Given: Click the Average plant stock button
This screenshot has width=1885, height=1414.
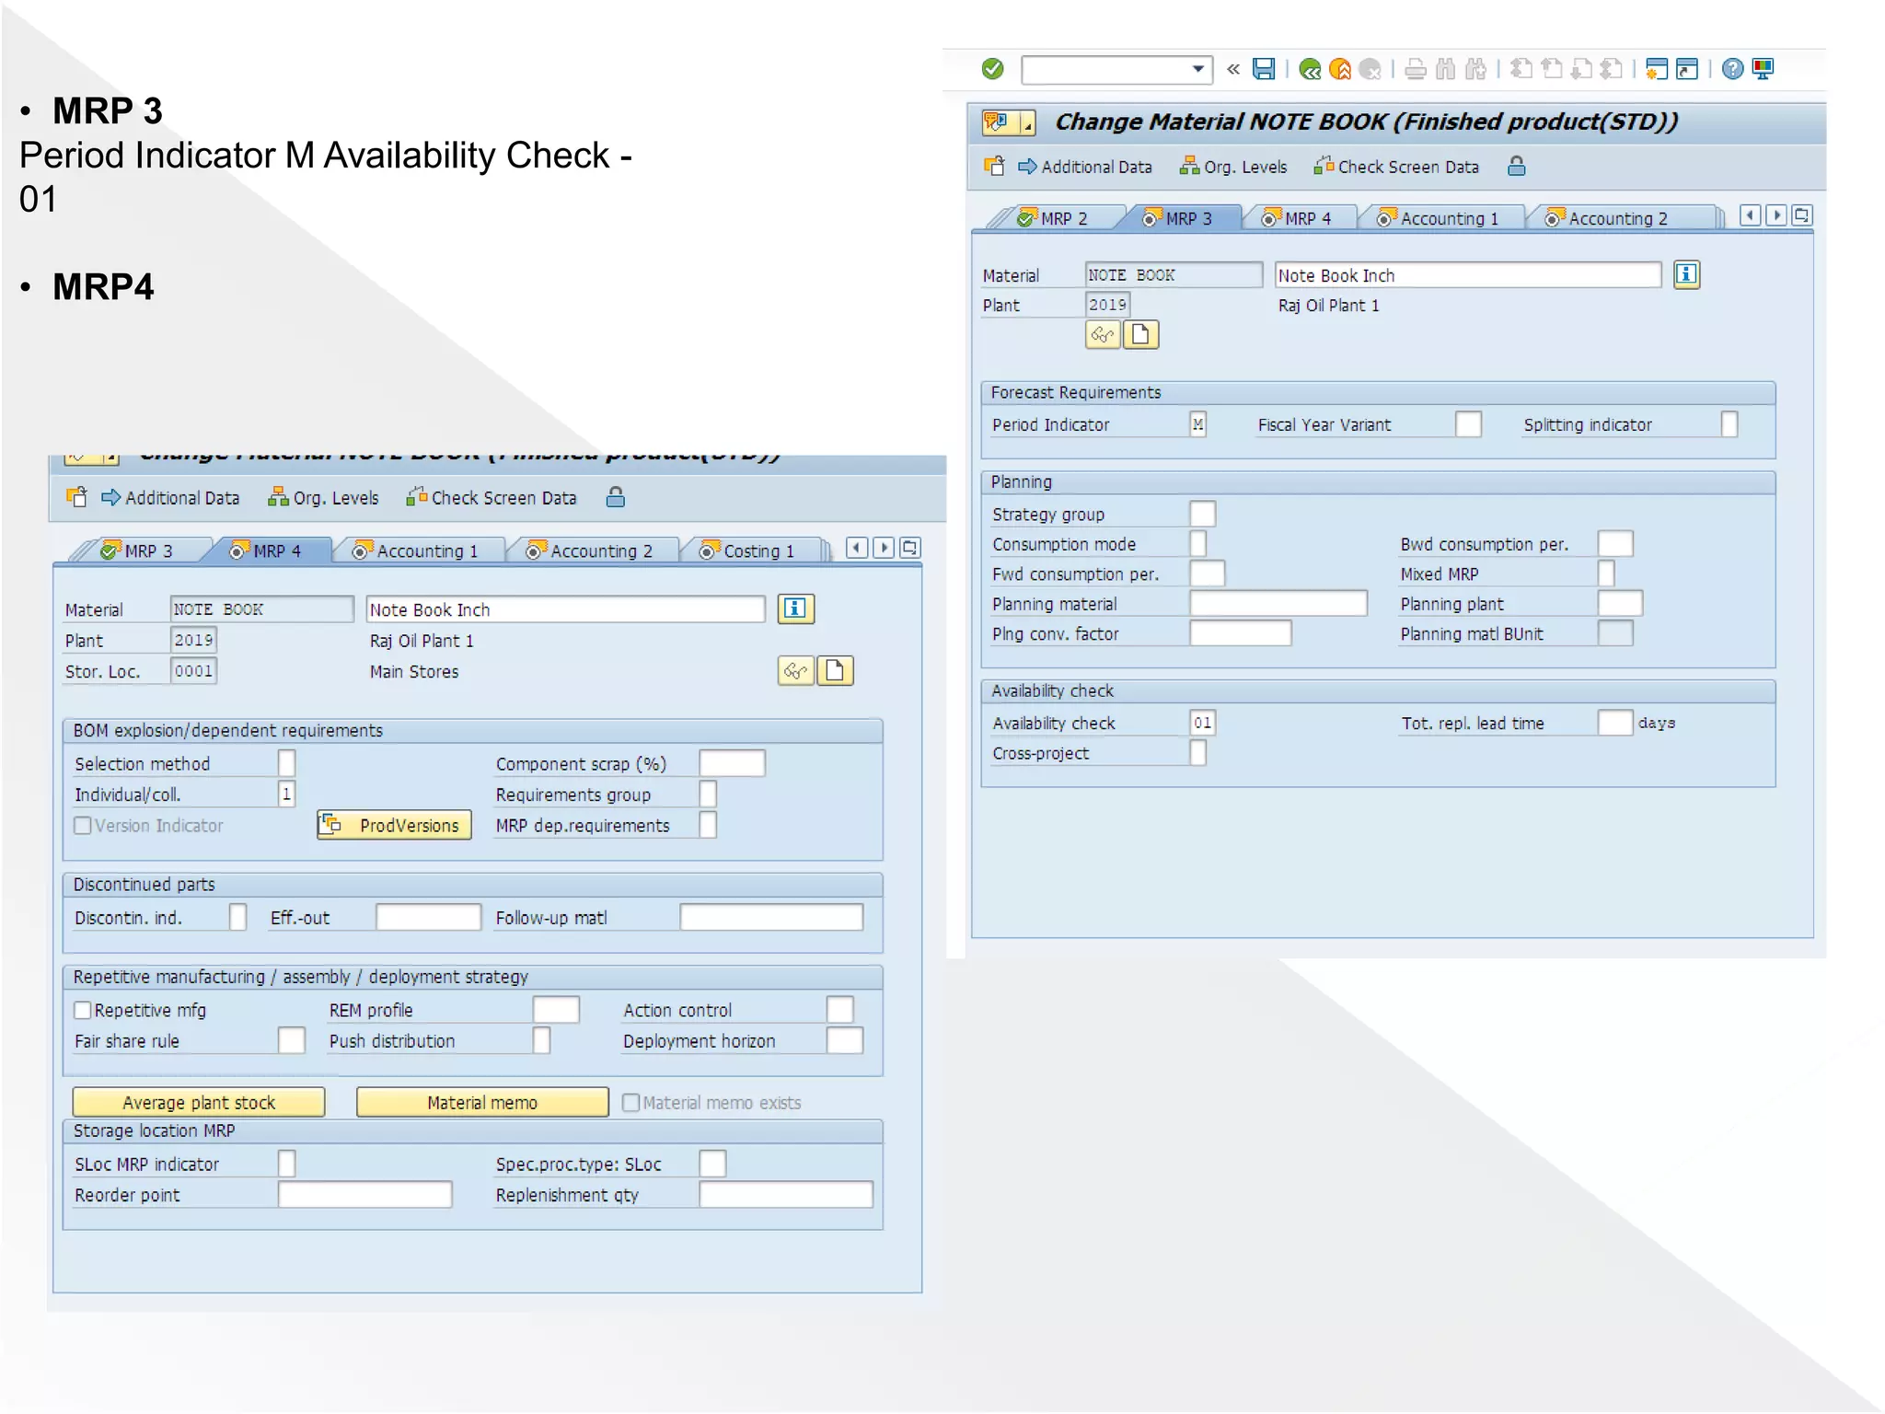Looking at the screenshot, I should coord(199,1102).
